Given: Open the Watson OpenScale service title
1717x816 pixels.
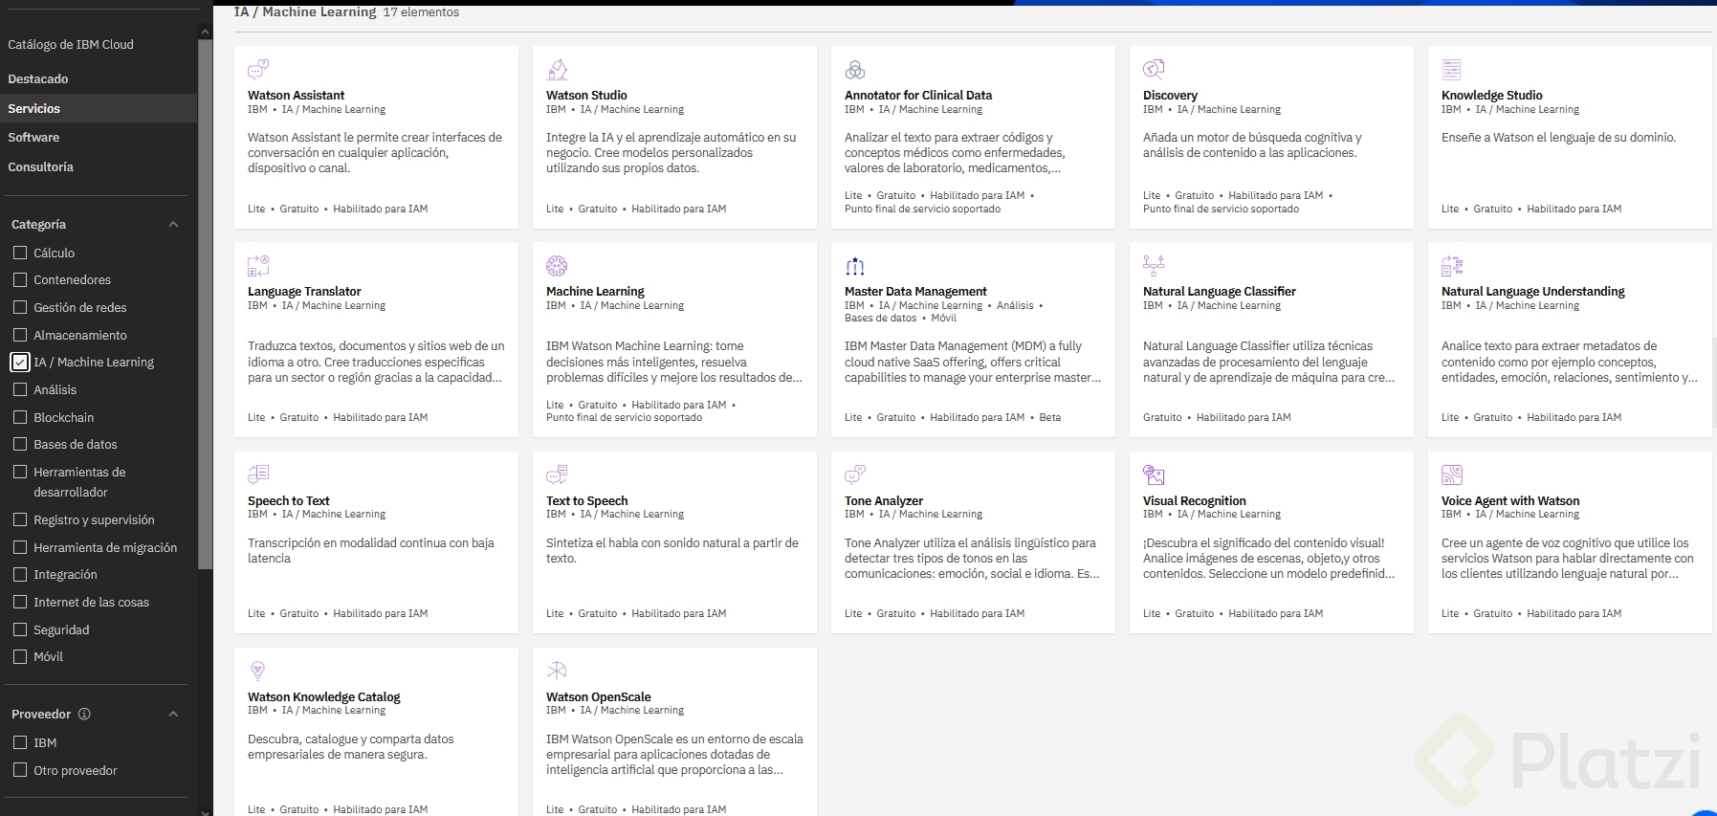Looking at the screenshot, I should [599, 696].
